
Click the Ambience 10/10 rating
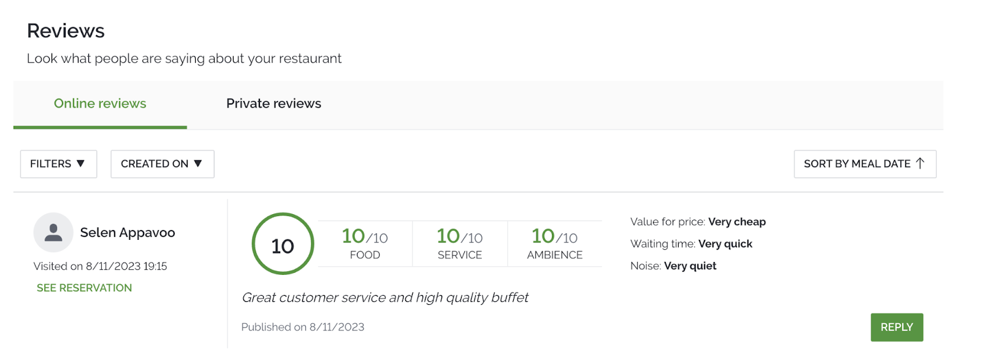(555, 244)
